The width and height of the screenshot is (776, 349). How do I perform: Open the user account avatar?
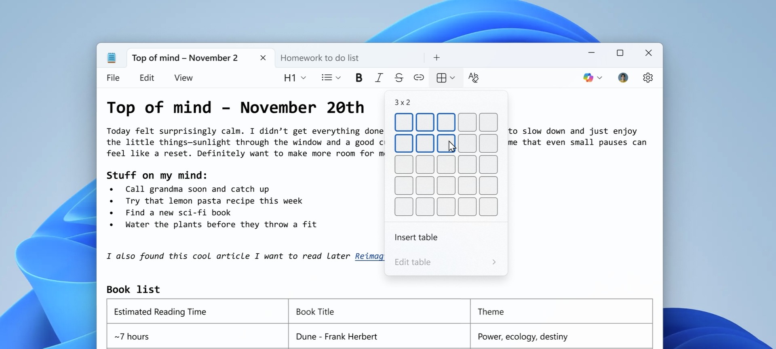click(623, 78)
